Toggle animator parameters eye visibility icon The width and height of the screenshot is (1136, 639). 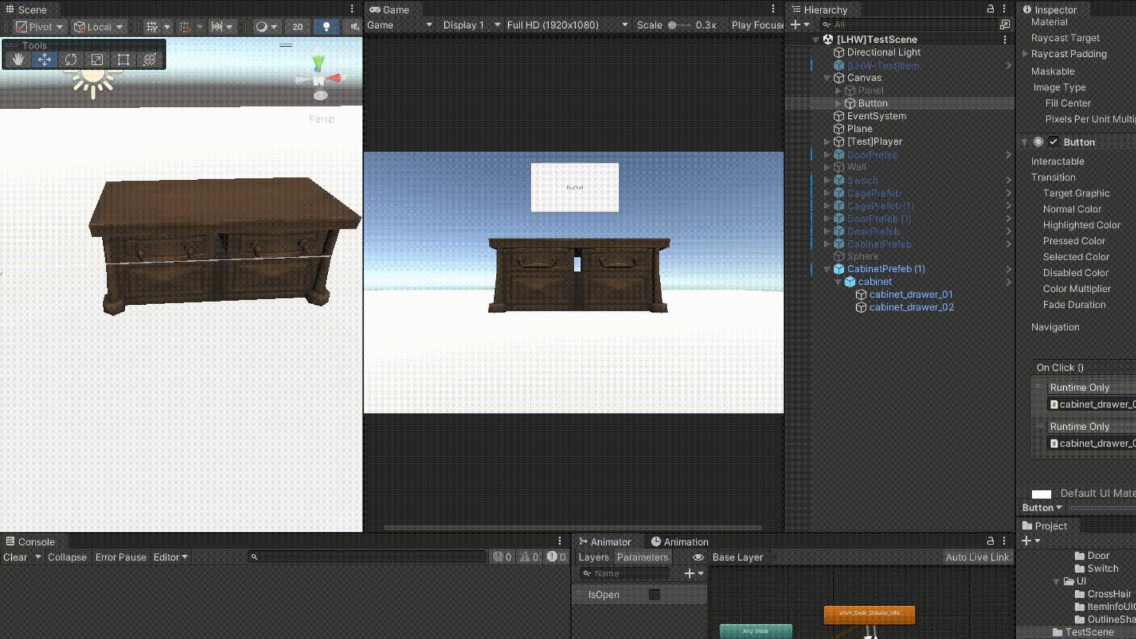pyautogui.click(x=698, y=557)
